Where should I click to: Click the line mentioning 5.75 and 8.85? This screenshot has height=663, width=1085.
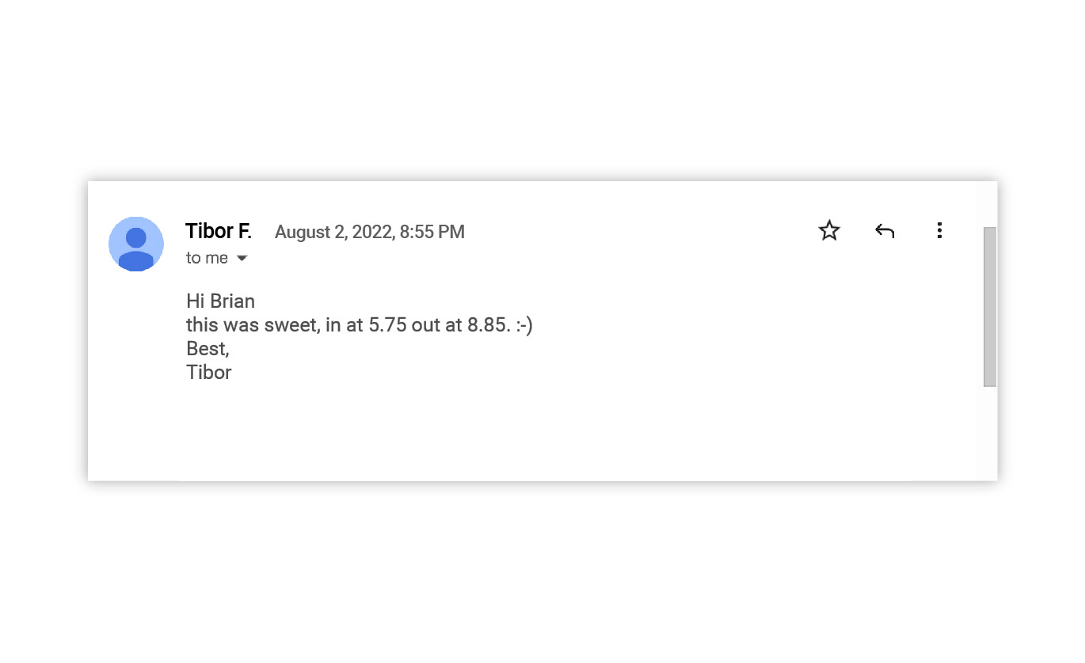[360, 325]
